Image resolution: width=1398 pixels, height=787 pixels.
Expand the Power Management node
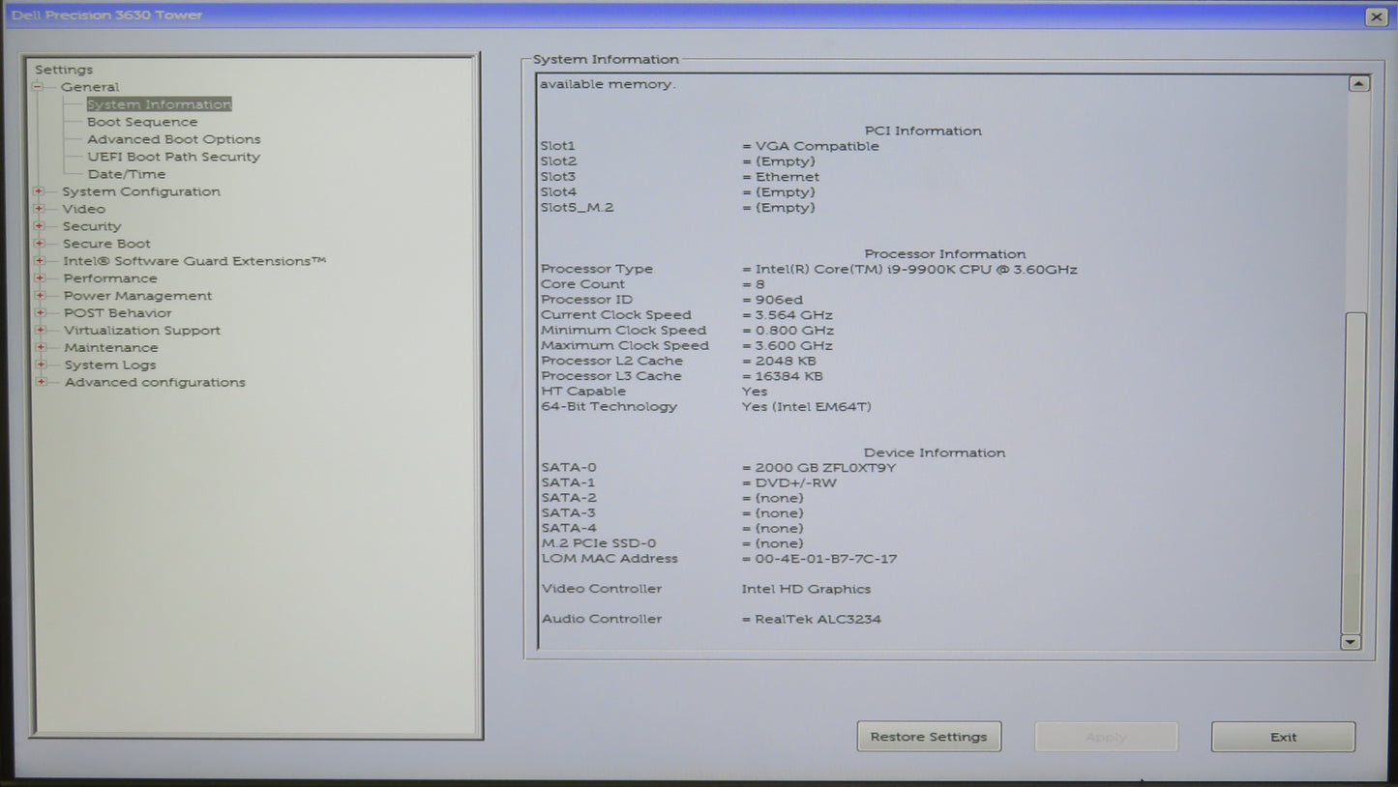(x=40, y=296)
